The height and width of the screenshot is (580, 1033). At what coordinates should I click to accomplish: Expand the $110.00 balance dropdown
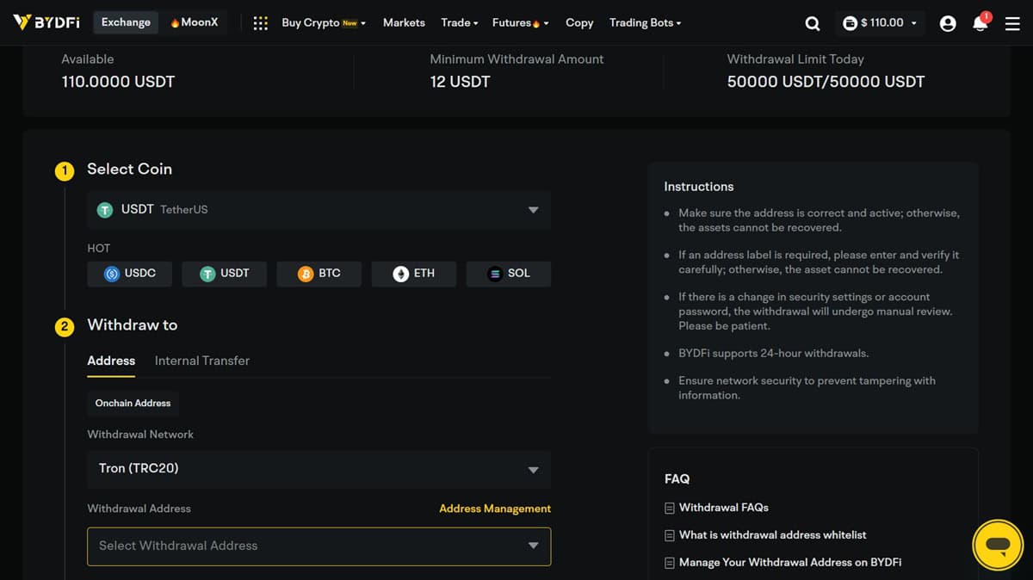pos(881,23)
